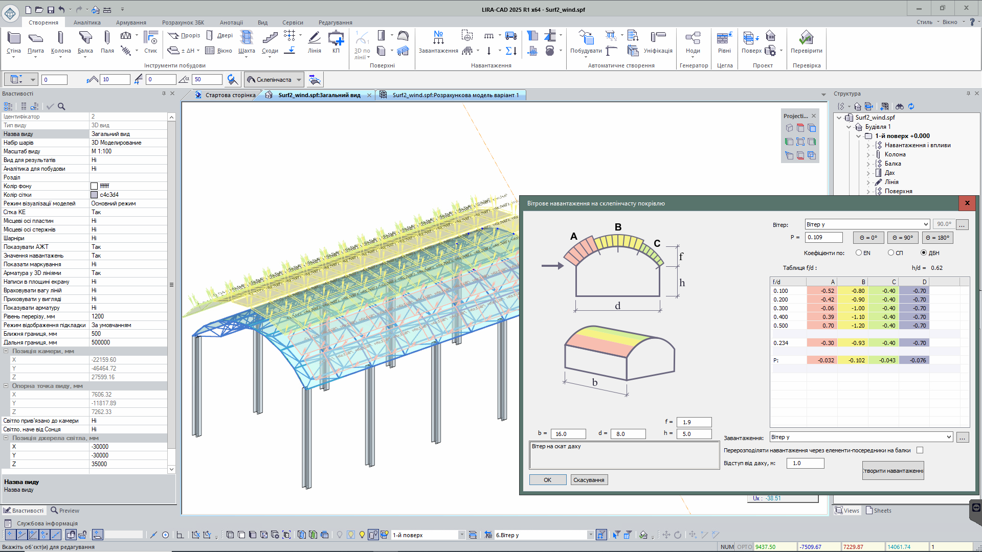Expand the Колона node in structure tree
Screen dimensions: 982x552
[x=868, y=154]
